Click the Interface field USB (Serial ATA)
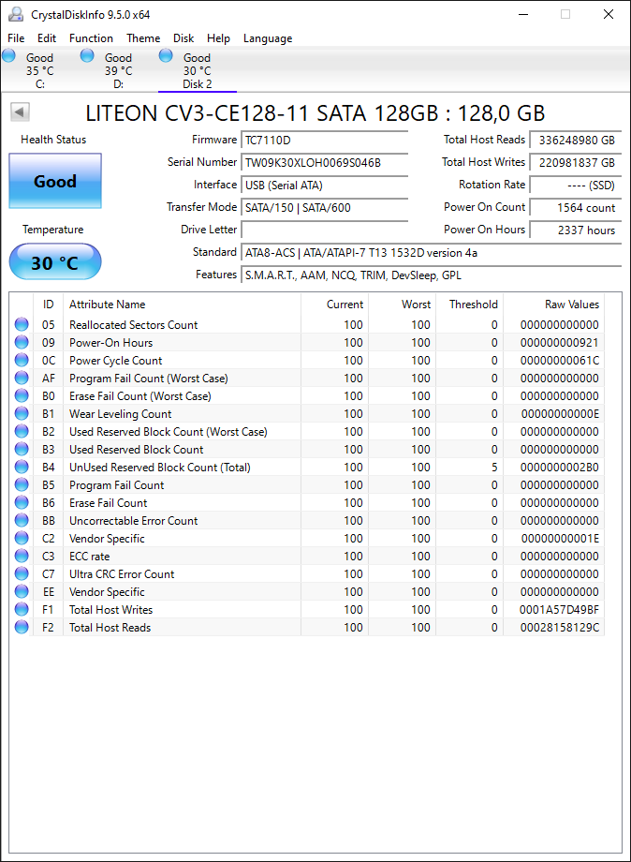 [x=325, y=186]
